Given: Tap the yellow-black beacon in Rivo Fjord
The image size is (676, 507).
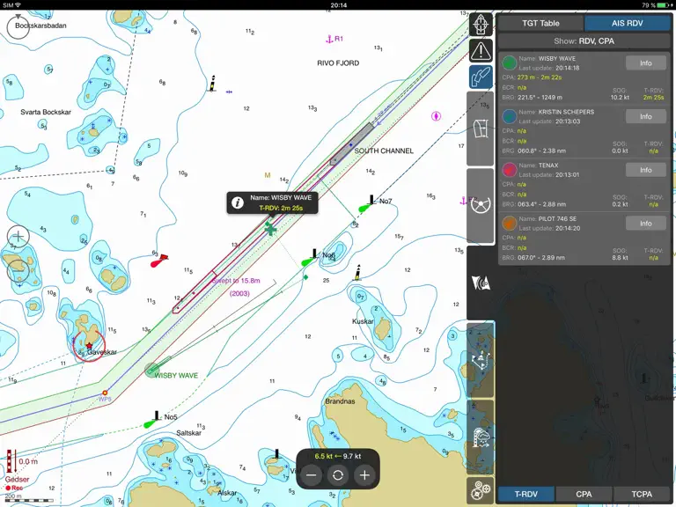Looking at the screenshot, I should (x=212, y=84).
